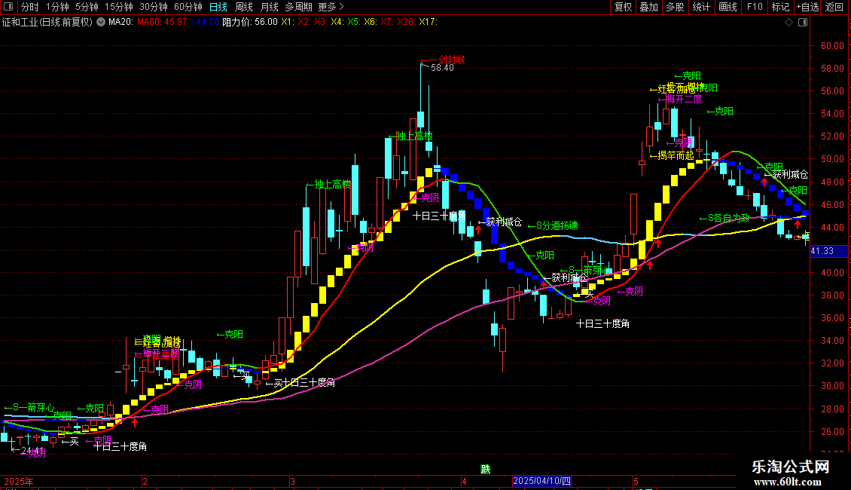Click the 一剑封喉 signal label
851x490 pixels.
(x=443, y=60)
